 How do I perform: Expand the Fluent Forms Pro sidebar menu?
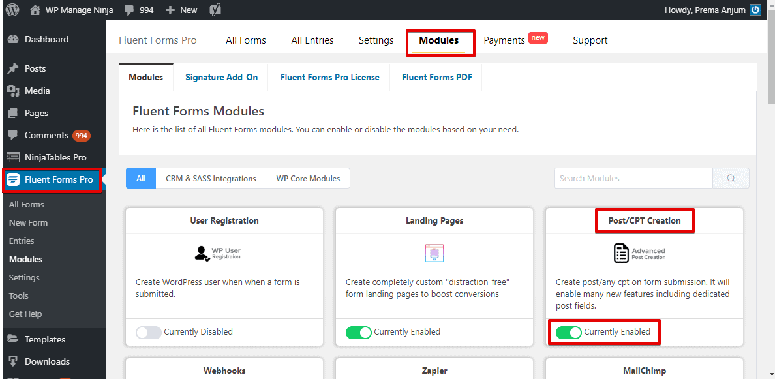52,180
